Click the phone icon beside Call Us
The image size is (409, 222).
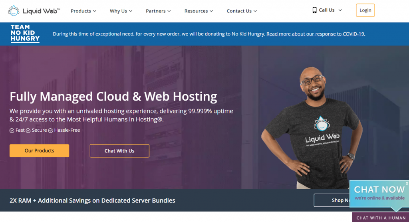point(314,10)
